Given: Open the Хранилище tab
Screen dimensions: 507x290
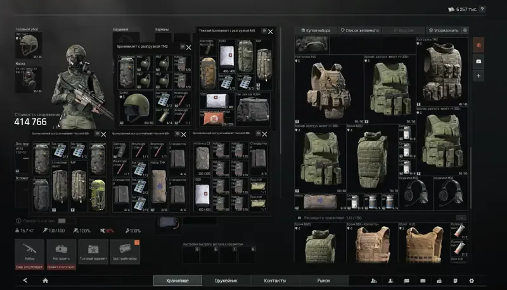Looking at the screenshot, I should coord(177,281).
